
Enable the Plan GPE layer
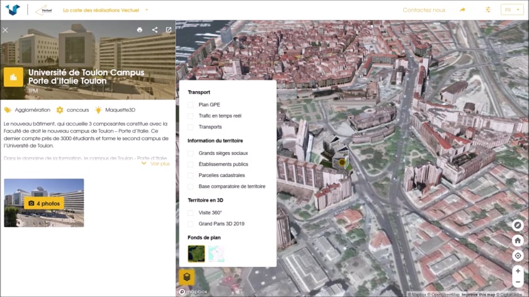[190, 105]
